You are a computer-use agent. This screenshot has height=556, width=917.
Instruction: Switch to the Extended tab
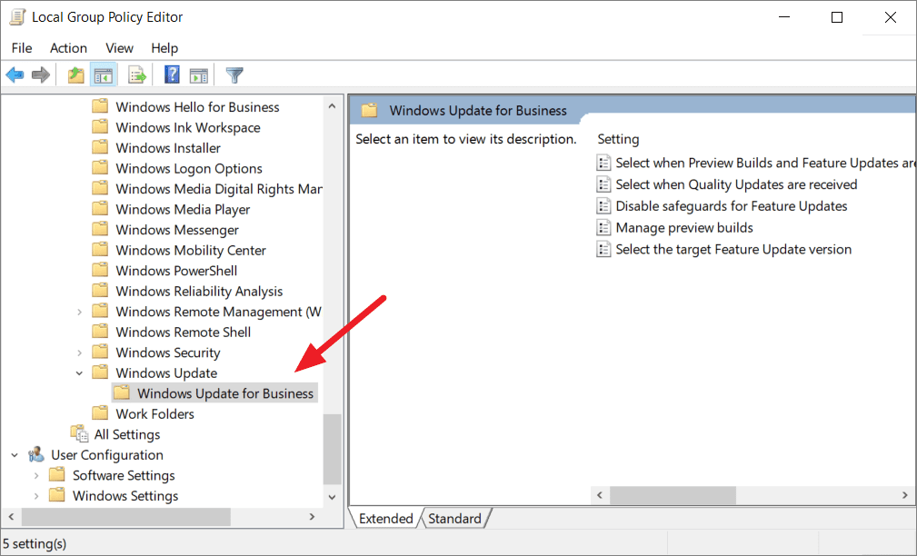(385, 518)
